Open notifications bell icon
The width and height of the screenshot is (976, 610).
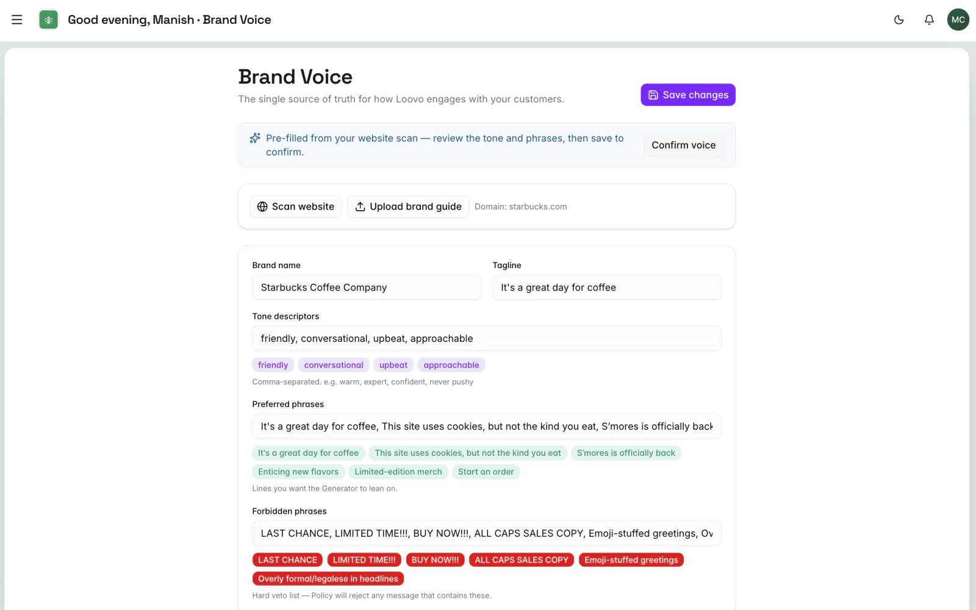coord(929,20)
